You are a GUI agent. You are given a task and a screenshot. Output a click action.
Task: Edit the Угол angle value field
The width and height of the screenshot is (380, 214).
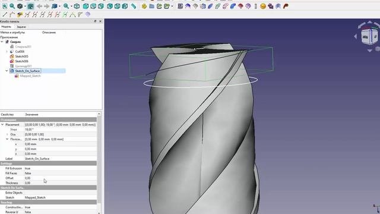(x=61, y=130)
